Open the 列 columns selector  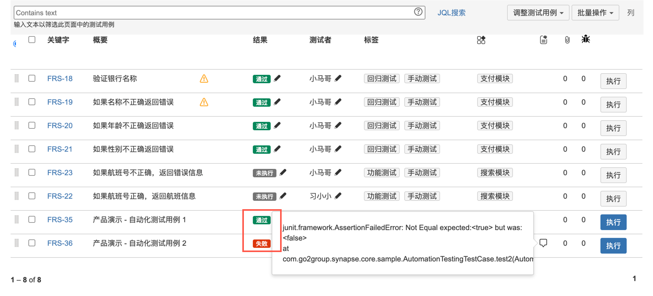click(630, 13)
